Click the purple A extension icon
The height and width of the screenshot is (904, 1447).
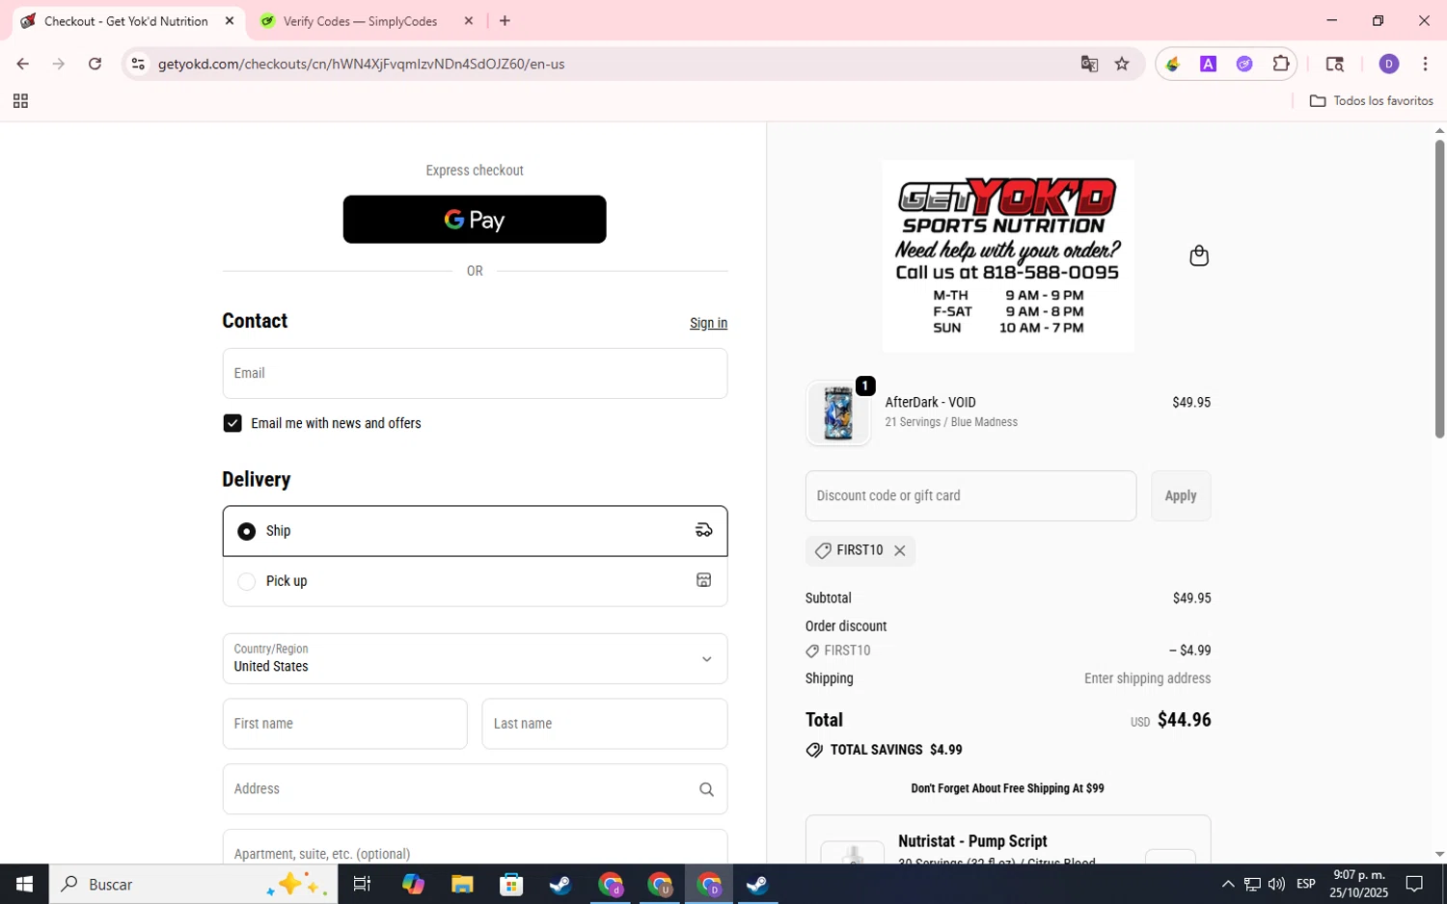pos(1208,64)
